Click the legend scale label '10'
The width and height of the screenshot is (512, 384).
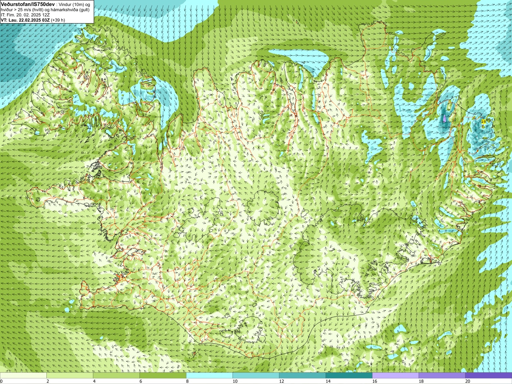point(235,381)
